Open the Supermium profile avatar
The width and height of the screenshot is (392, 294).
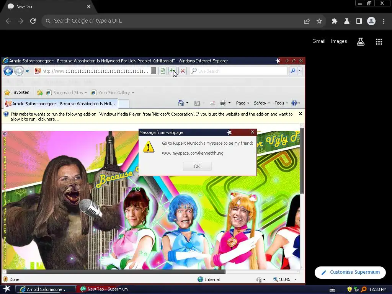[x=371, y=21]
